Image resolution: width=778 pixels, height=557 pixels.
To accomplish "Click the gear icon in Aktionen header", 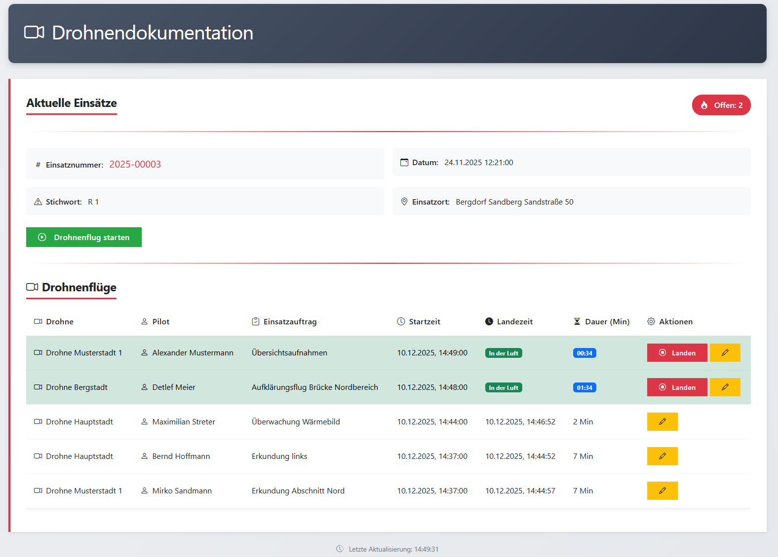I will coord(651,321).
